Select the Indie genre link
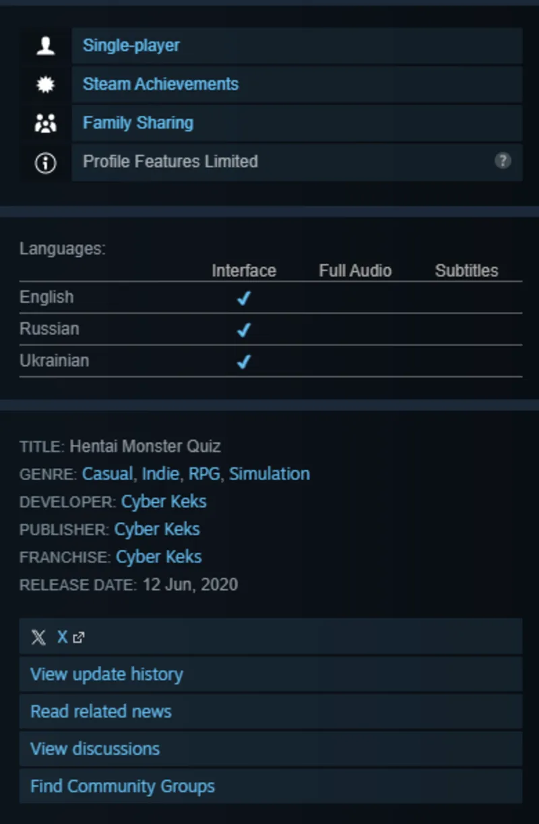539x824 pixels. tap(160, 474)
